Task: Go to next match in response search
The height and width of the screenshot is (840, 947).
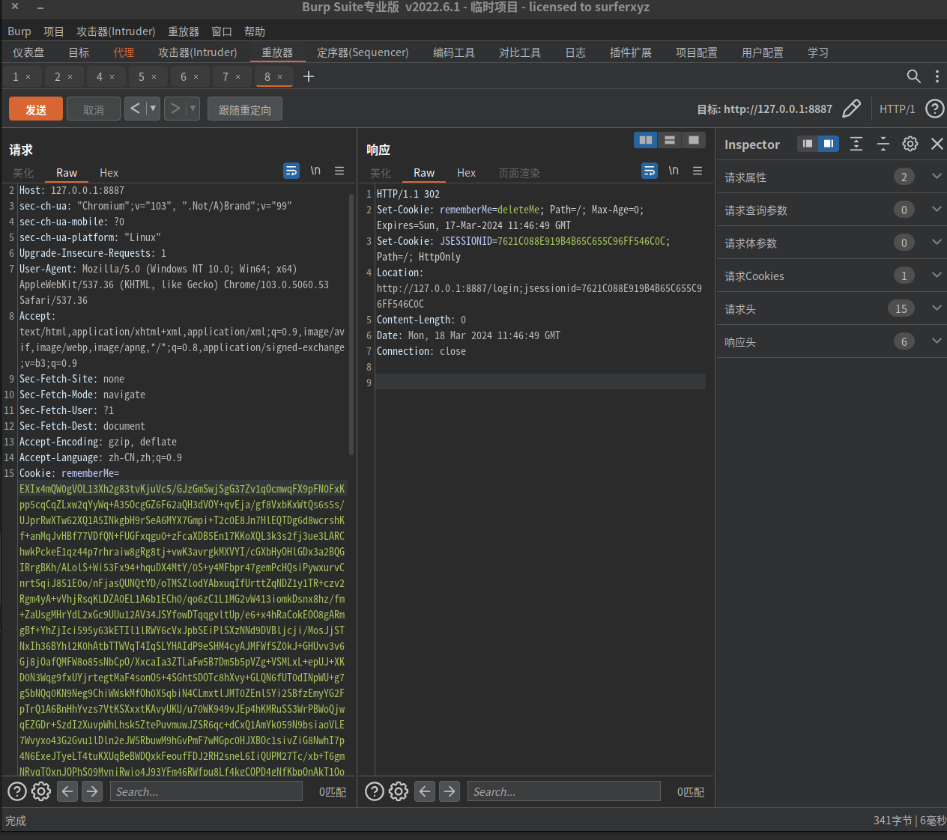Action: (x=450, y=791)
